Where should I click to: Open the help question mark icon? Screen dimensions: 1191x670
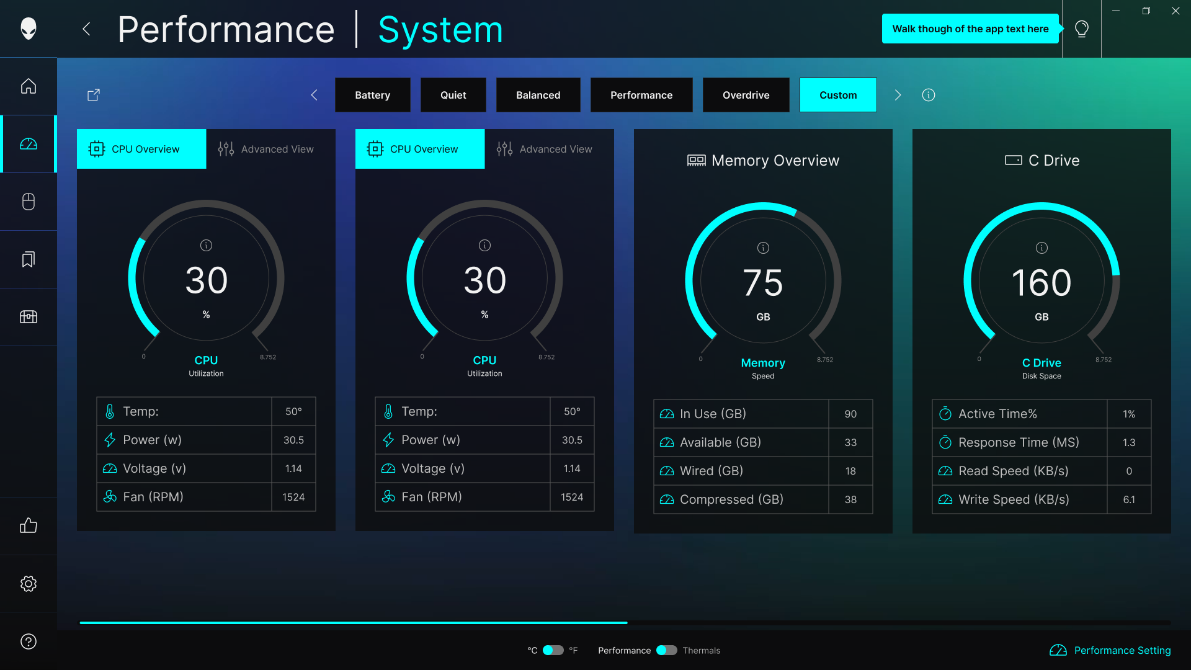point(29,641)
